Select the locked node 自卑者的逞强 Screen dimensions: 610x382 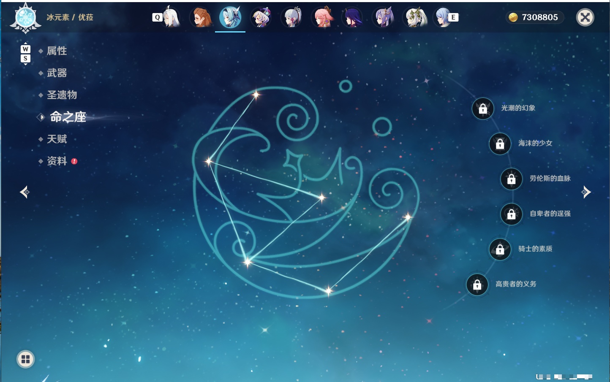511,214
